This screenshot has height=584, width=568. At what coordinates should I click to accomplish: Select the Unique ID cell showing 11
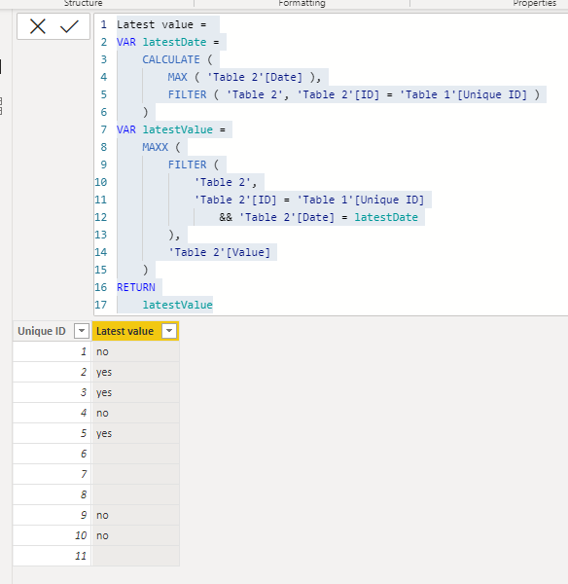tap(53, 556)
